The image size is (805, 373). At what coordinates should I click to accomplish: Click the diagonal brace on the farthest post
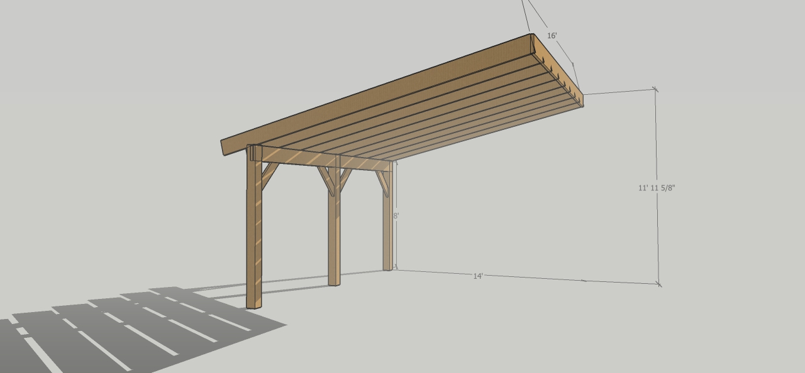(382, 183)
